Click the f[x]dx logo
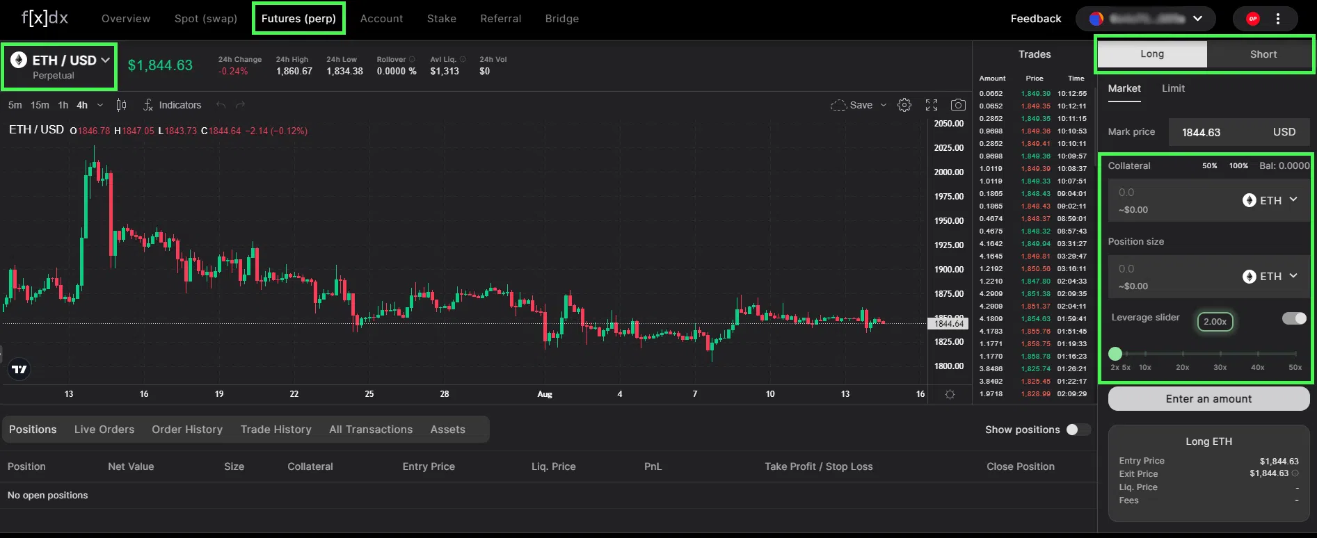This screenshot has width=1317, height=538. point(45,18)
